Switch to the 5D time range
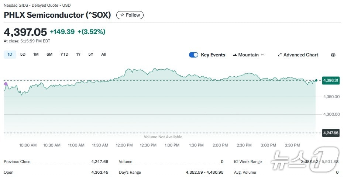The image size is (344, 177). (x=23, y=55)
